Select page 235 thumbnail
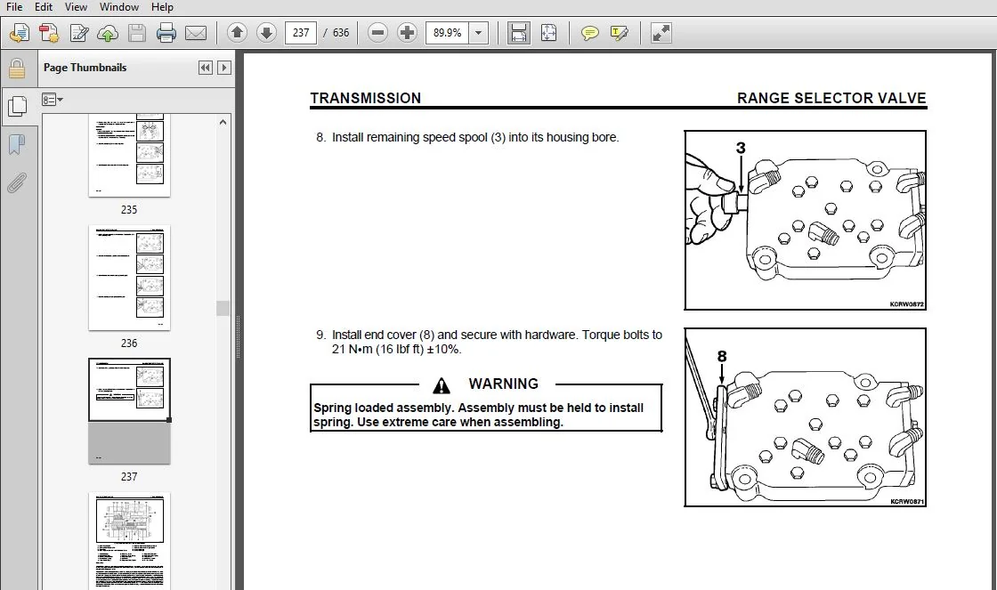997x590 pixels. pyautogui.click(x=129, y=157)
